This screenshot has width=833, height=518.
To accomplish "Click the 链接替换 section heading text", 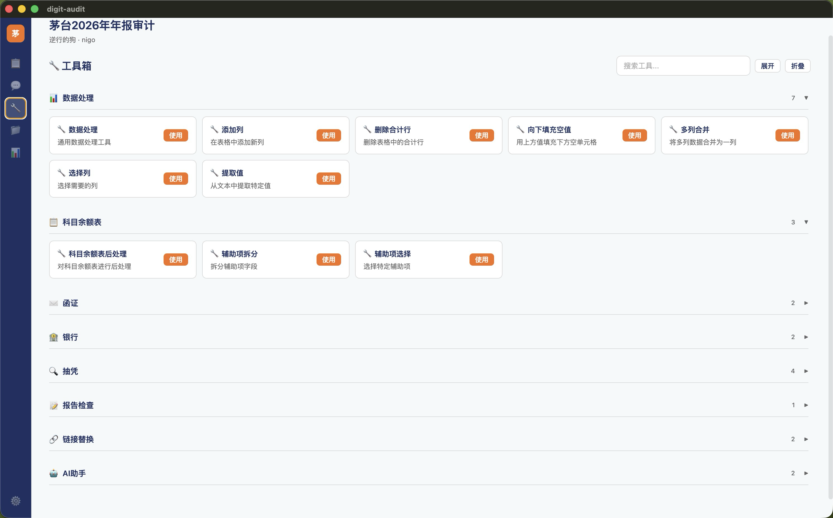I will point(78,439).
